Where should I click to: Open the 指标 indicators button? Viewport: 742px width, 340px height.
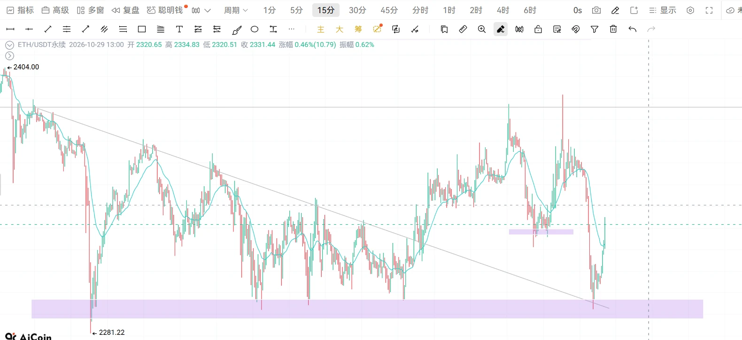20,10
